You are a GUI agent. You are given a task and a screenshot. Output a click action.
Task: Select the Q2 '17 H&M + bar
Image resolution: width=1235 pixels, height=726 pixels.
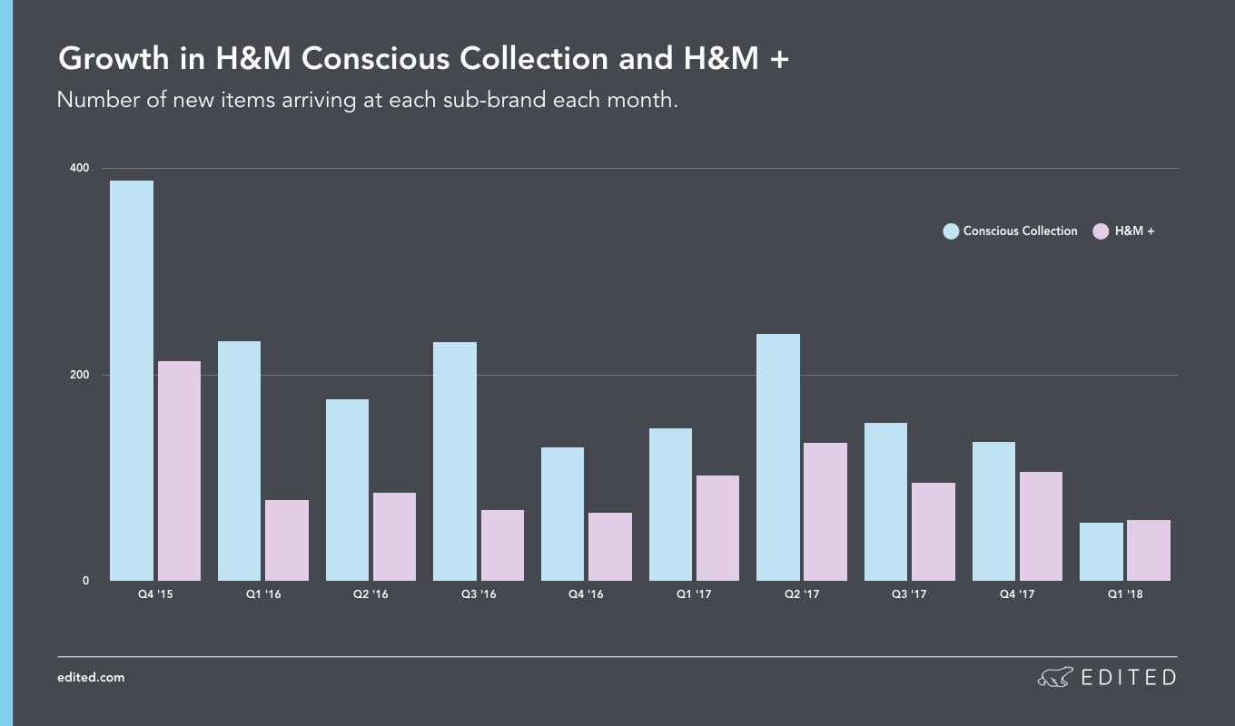pos(825,512)
